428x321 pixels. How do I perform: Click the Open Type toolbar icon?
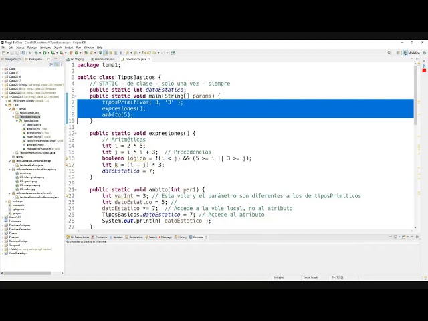[x=85, y=53]
